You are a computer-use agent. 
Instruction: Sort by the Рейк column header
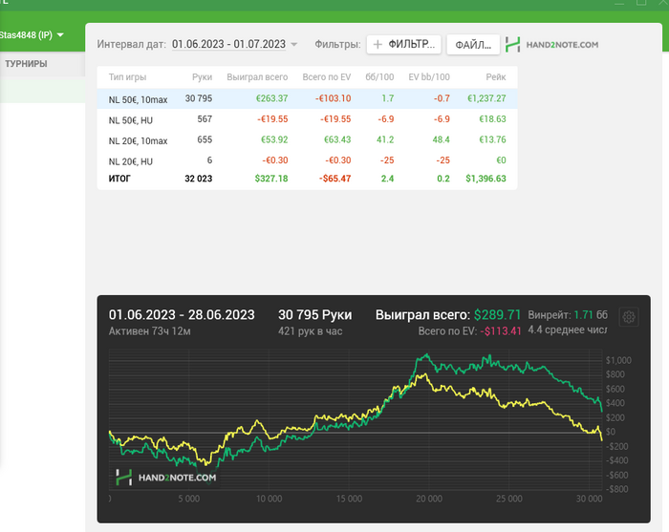tap(496, 77)
